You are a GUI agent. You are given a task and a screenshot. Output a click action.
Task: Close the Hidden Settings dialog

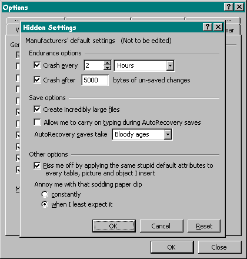(218, 27)
